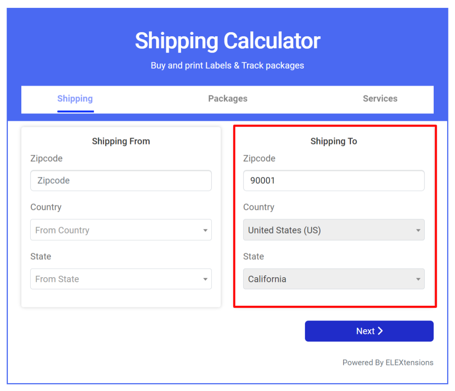Click the arrow on United States dropdown
Viewport: 455px width, 391px height.
418,230
